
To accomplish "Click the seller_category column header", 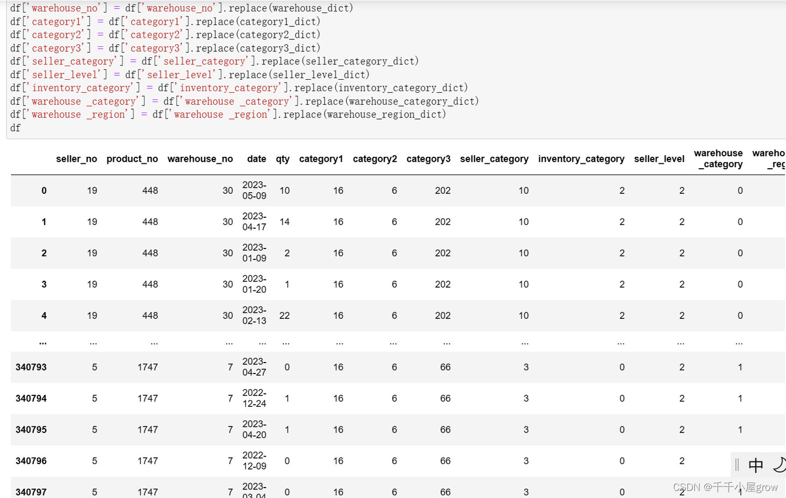I will pos(495,159).
